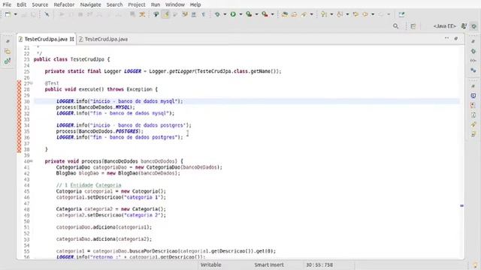
Task: Open the Run button's dropdown arrow
Action: [240, 14]
